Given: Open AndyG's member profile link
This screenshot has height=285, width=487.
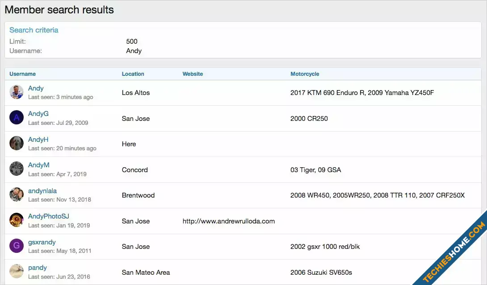Looking at the screenshot, I should tap(38, 114).
